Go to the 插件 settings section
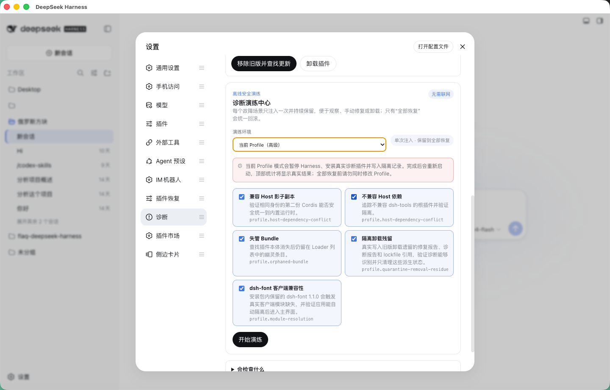 click(174, 124)
